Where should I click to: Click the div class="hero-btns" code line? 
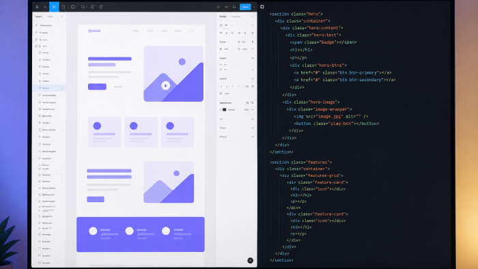click(x=318, y=65)
